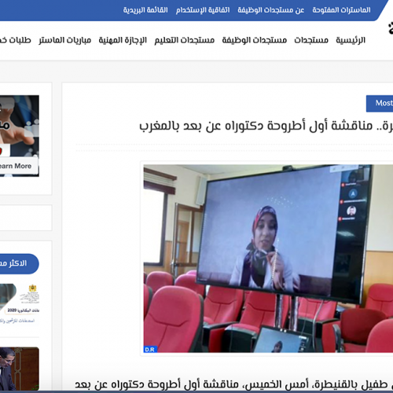Click the article text mentioning بالقنيطرة
This screenshot has width=393, height=393.
tap(233, 384)
